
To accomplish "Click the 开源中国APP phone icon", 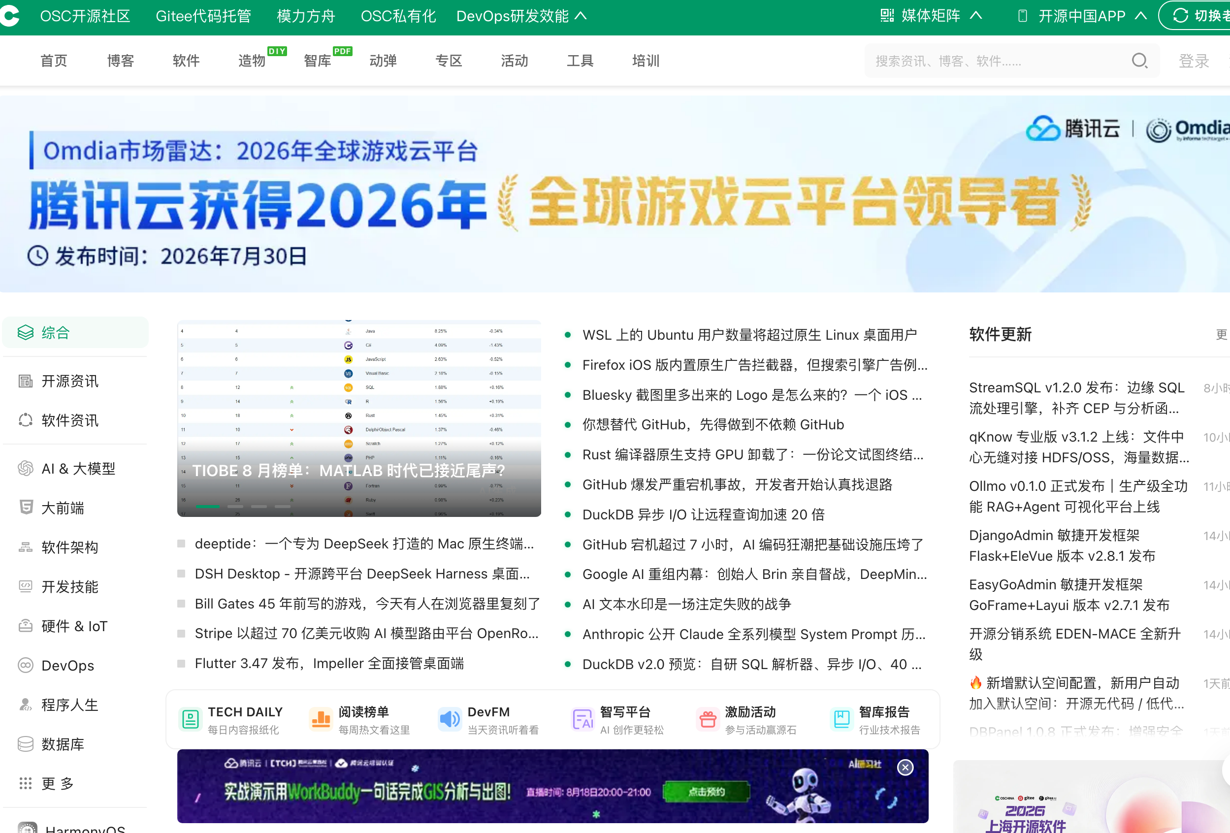I will (x=1023, y=16).
